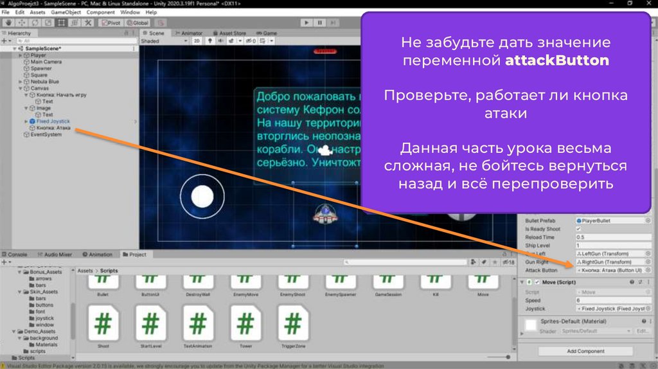Open the GameObject menu

coord(66,12)
